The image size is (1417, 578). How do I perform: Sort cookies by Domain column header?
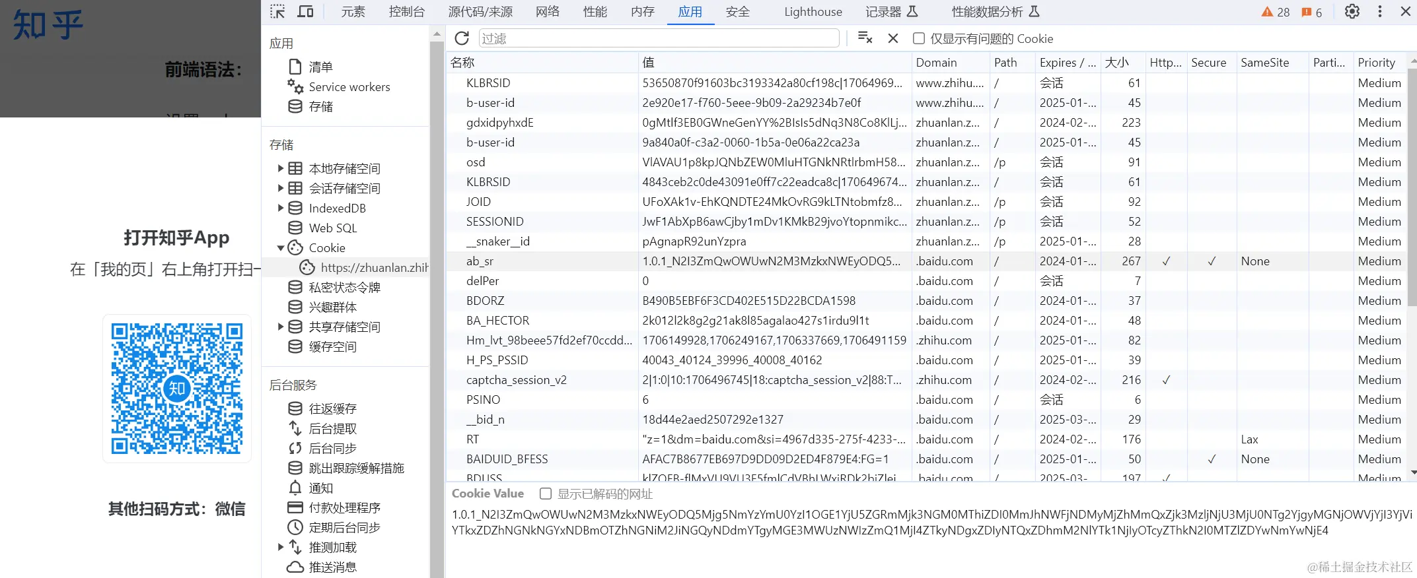tap(950, 63)
